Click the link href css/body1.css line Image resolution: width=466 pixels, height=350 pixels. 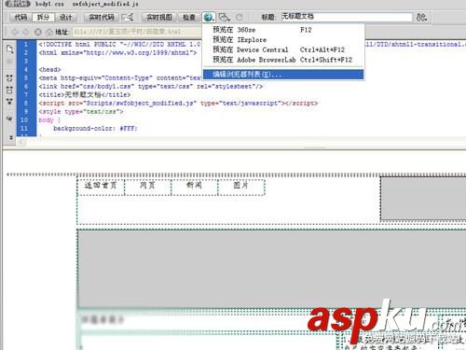tap(151, 86)
